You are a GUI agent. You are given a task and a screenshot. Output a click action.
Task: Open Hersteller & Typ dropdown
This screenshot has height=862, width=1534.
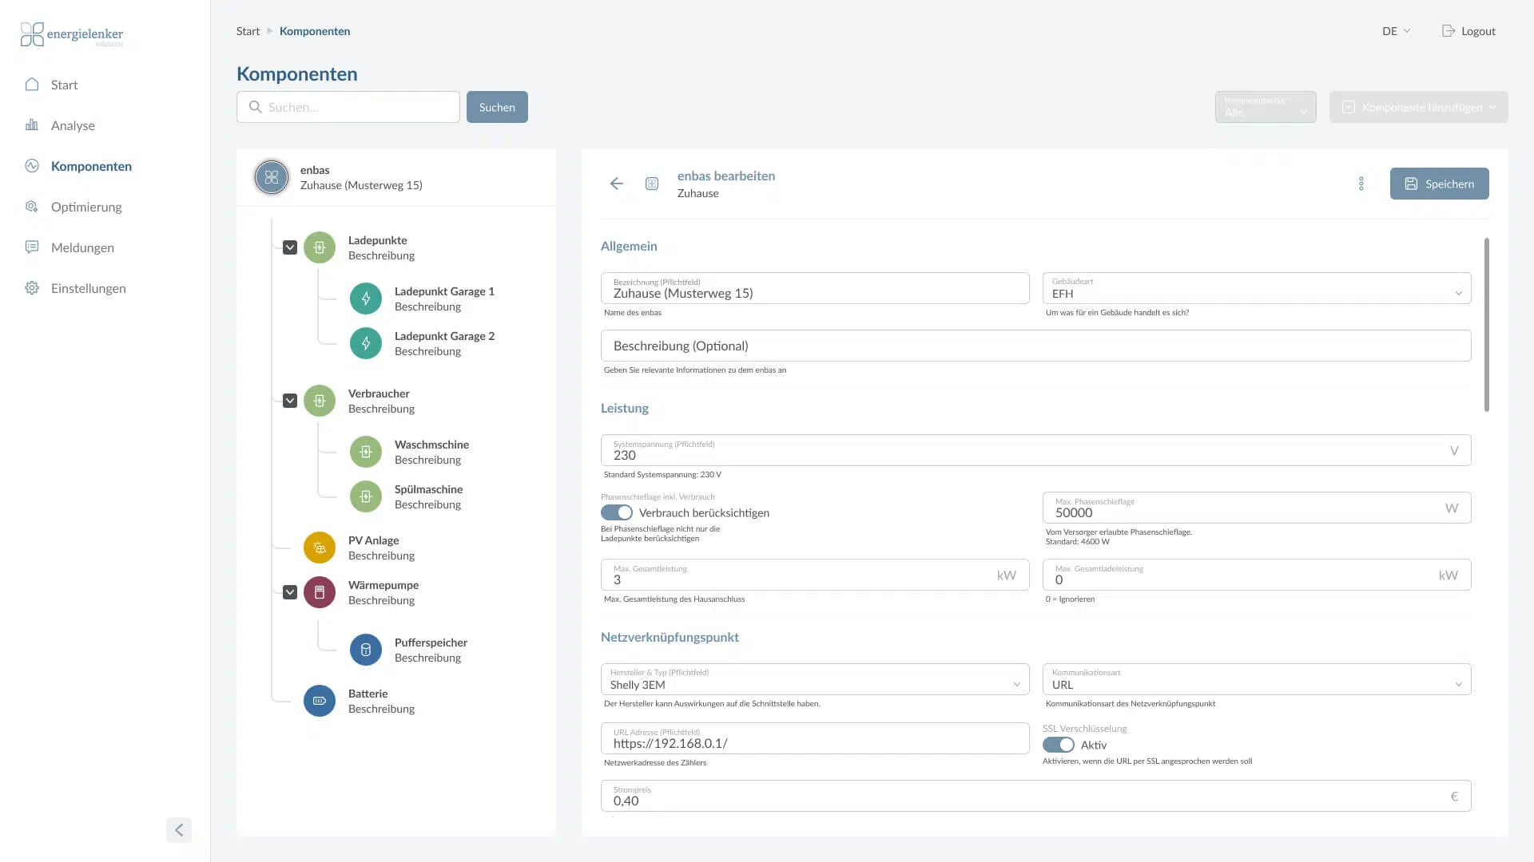pos(815,680)
